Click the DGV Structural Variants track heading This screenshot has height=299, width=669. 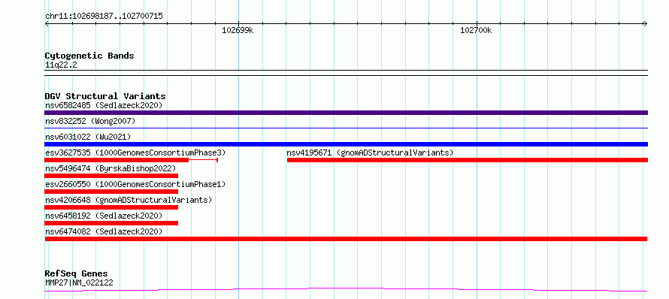click(105, 96)
